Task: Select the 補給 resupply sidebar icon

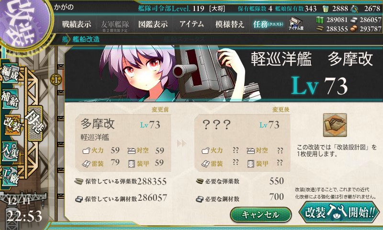Action: point(10,99)
